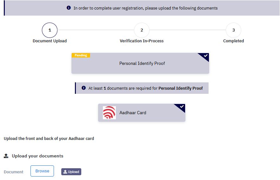Viewport: 280px width, 180px height.
Task: Open the Personal Identify Proof card
Action: (140, 63)
